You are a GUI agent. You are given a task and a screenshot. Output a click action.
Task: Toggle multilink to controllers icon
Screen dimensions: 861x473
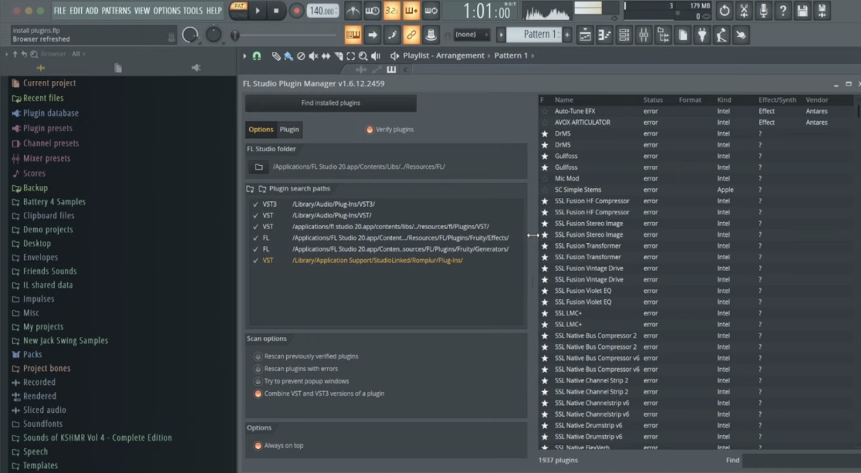pos(430,35)
